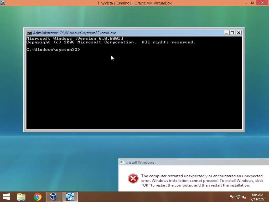Minimize the cmd.exe window

point(226,33)
